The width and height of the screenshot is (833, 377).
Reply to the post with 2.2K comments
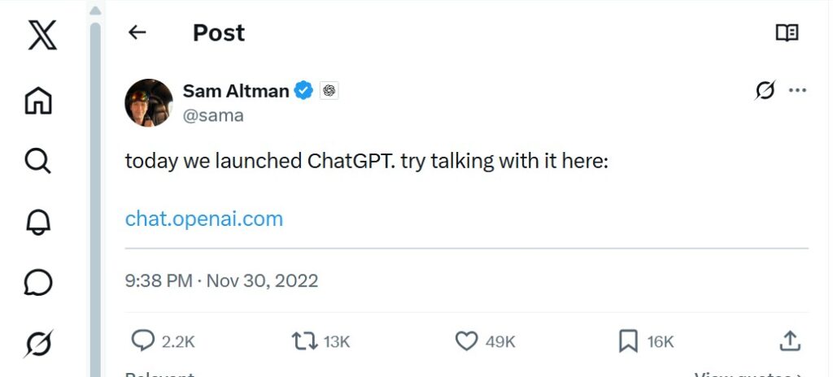(143, 341)
